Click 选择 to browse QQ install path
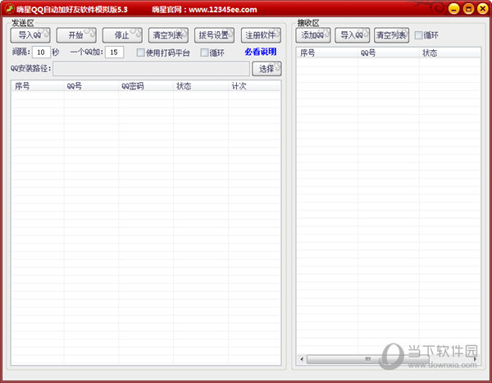The height and width of the screenshot is (383, 492). [266, 69]
